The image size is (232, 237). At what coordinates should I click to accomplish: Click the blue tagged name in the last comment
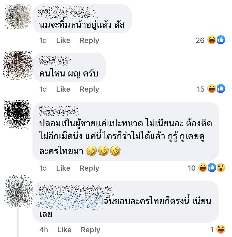tap(70, 201)
